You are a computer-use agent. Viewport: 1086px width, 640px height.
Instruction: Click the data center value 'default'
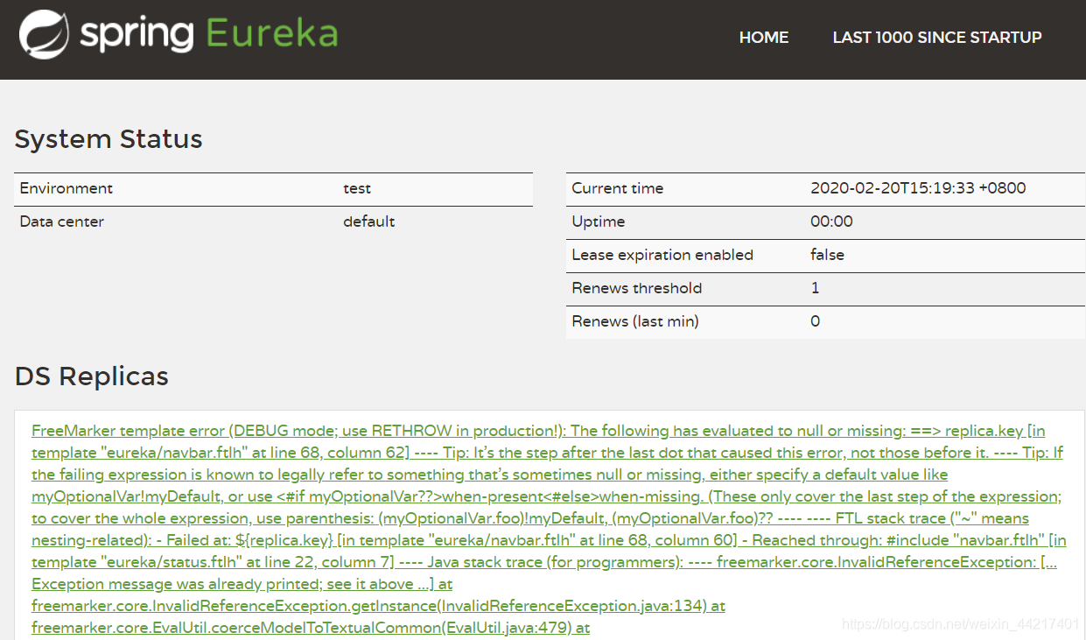(369, 222)
